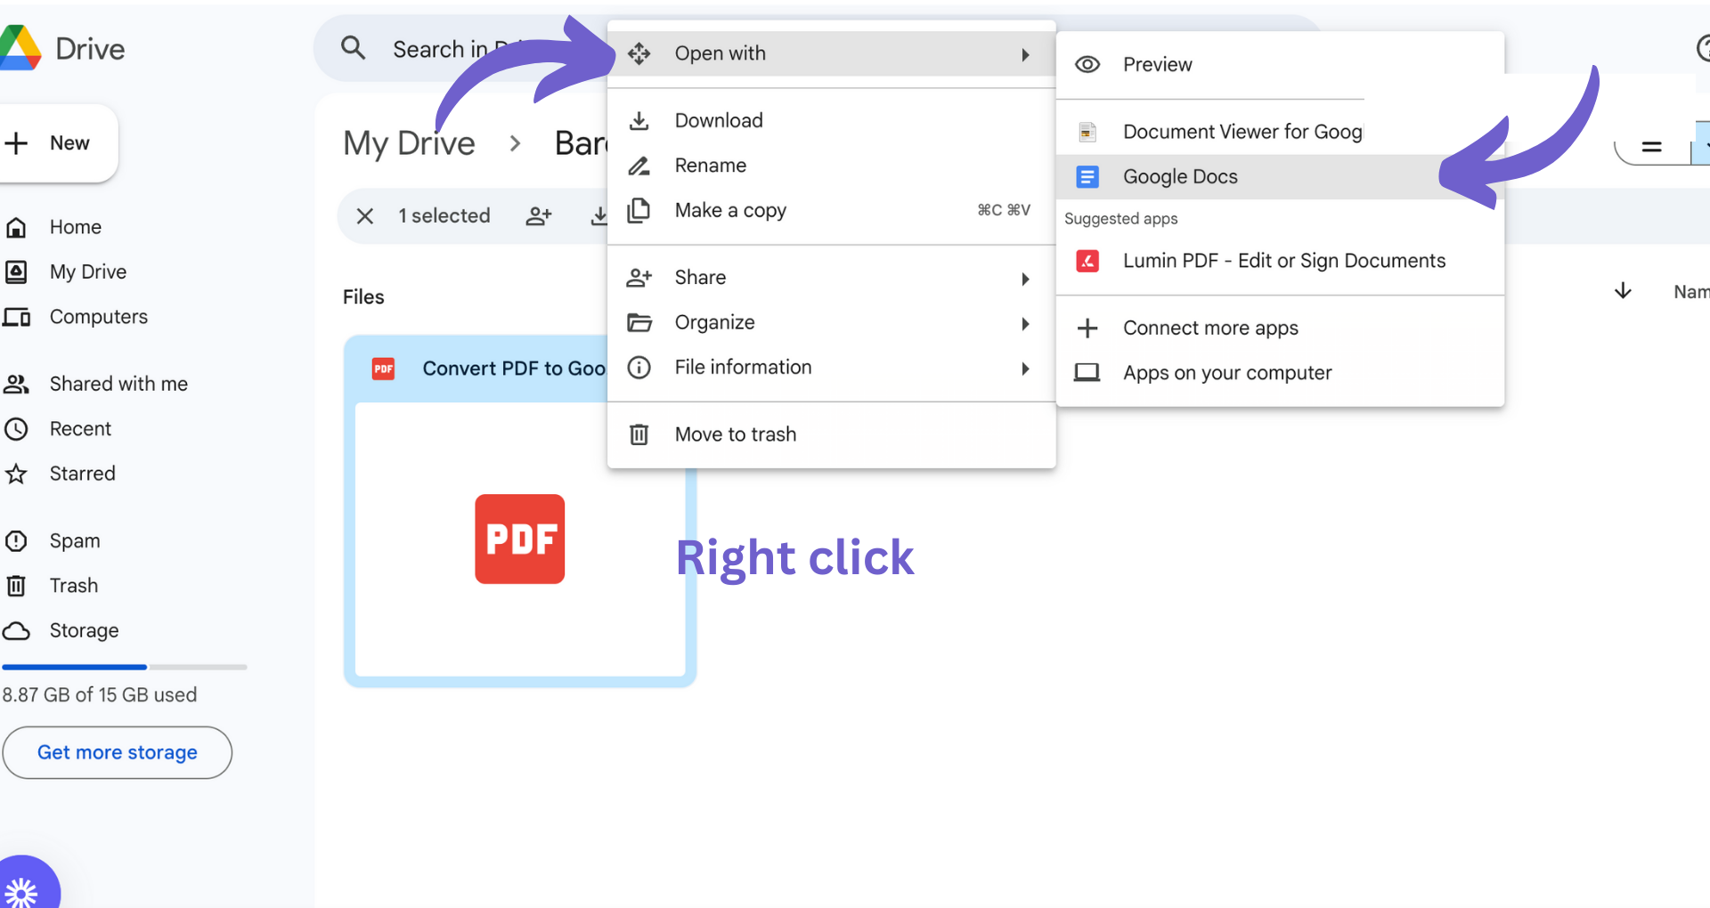
Task: Click the Document Viewer app icon
Action: (x=1087, y=132)
